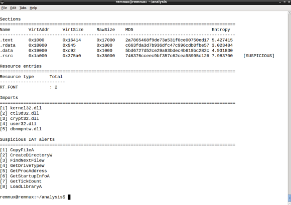Click the MD5 hash starting with 2a7865468
291x205 pixels.
pos(167,40)
